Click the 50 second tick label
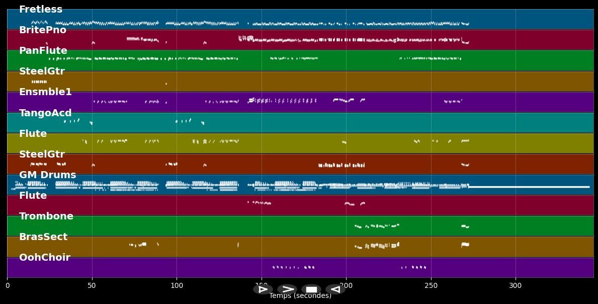Image resolution: width=598 pixels, height=304 pixels. (x=92, y=286)
